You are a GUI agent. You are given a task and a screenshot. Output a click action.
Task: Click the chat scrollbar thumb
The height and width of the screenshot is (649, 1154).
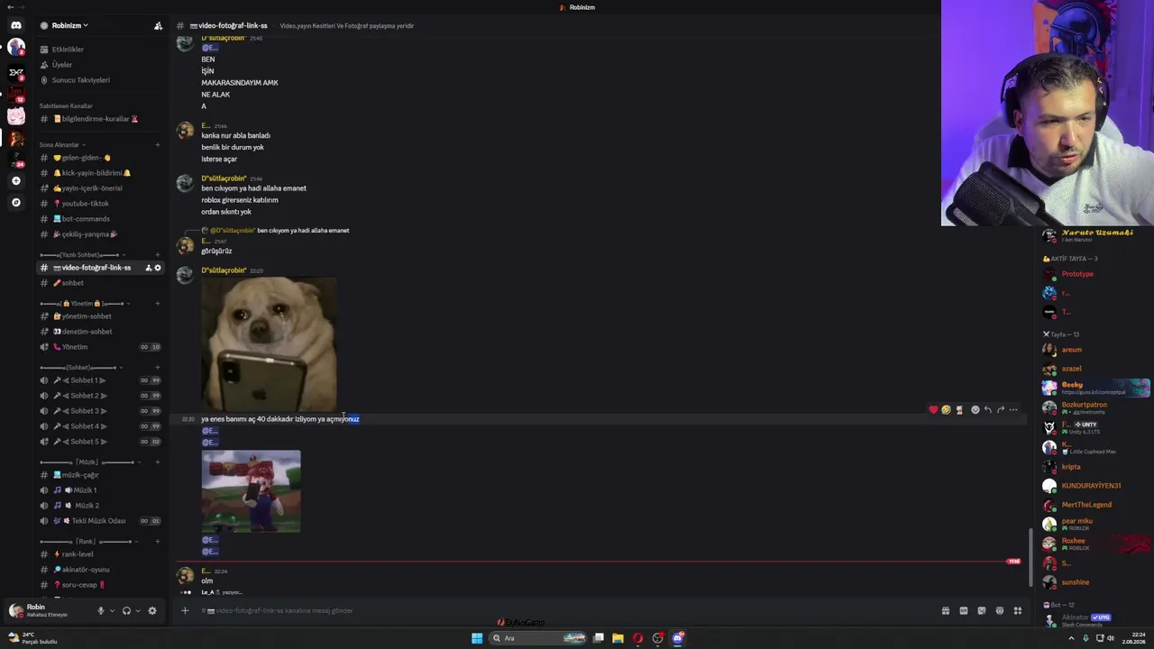tap(1030, 557)
